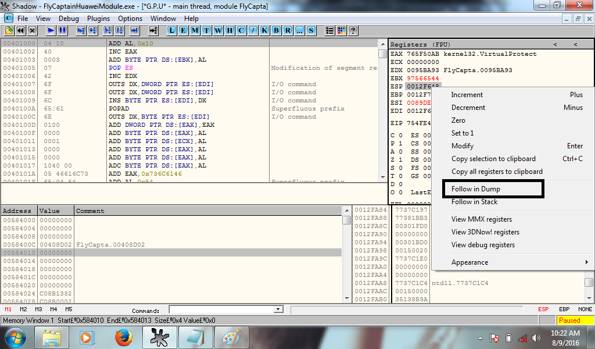Image resolution: width=595 pixels, height=349 pixels.
Task: Click the Appearance color grid icon
Action: [341, 31]
